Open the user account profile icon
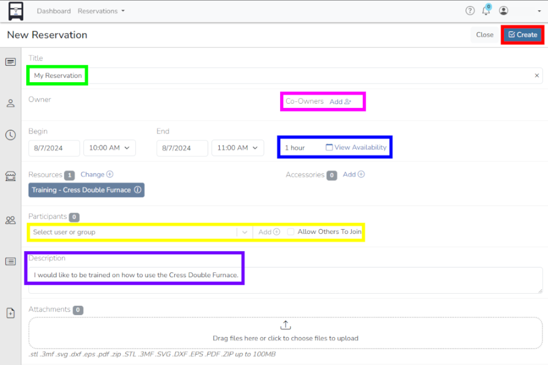 click(x=504, y=11)
